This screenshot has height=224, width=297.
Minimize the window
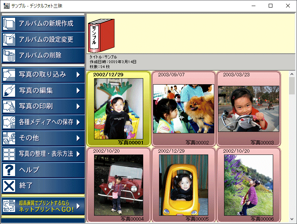(254, 6)
